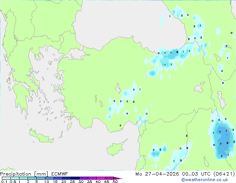
Task: Click the '30' legend scale label
Action: click(x=81, y=182)
